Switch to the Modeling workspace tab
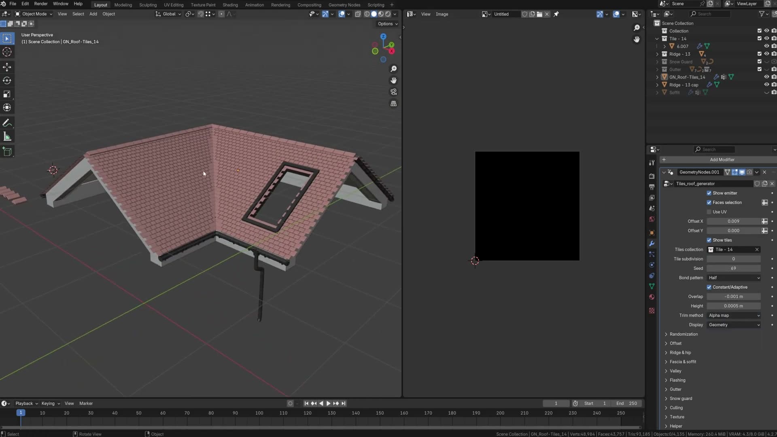 tap(123, 5)
